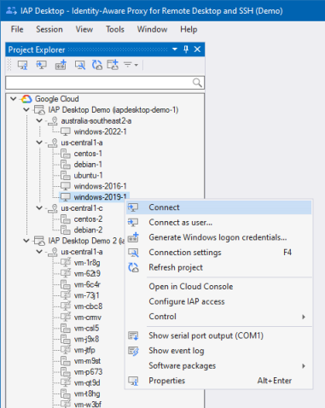
Task: Select windows-2019-1 instance
Action: pyautogui.click(x=100, y=197)
